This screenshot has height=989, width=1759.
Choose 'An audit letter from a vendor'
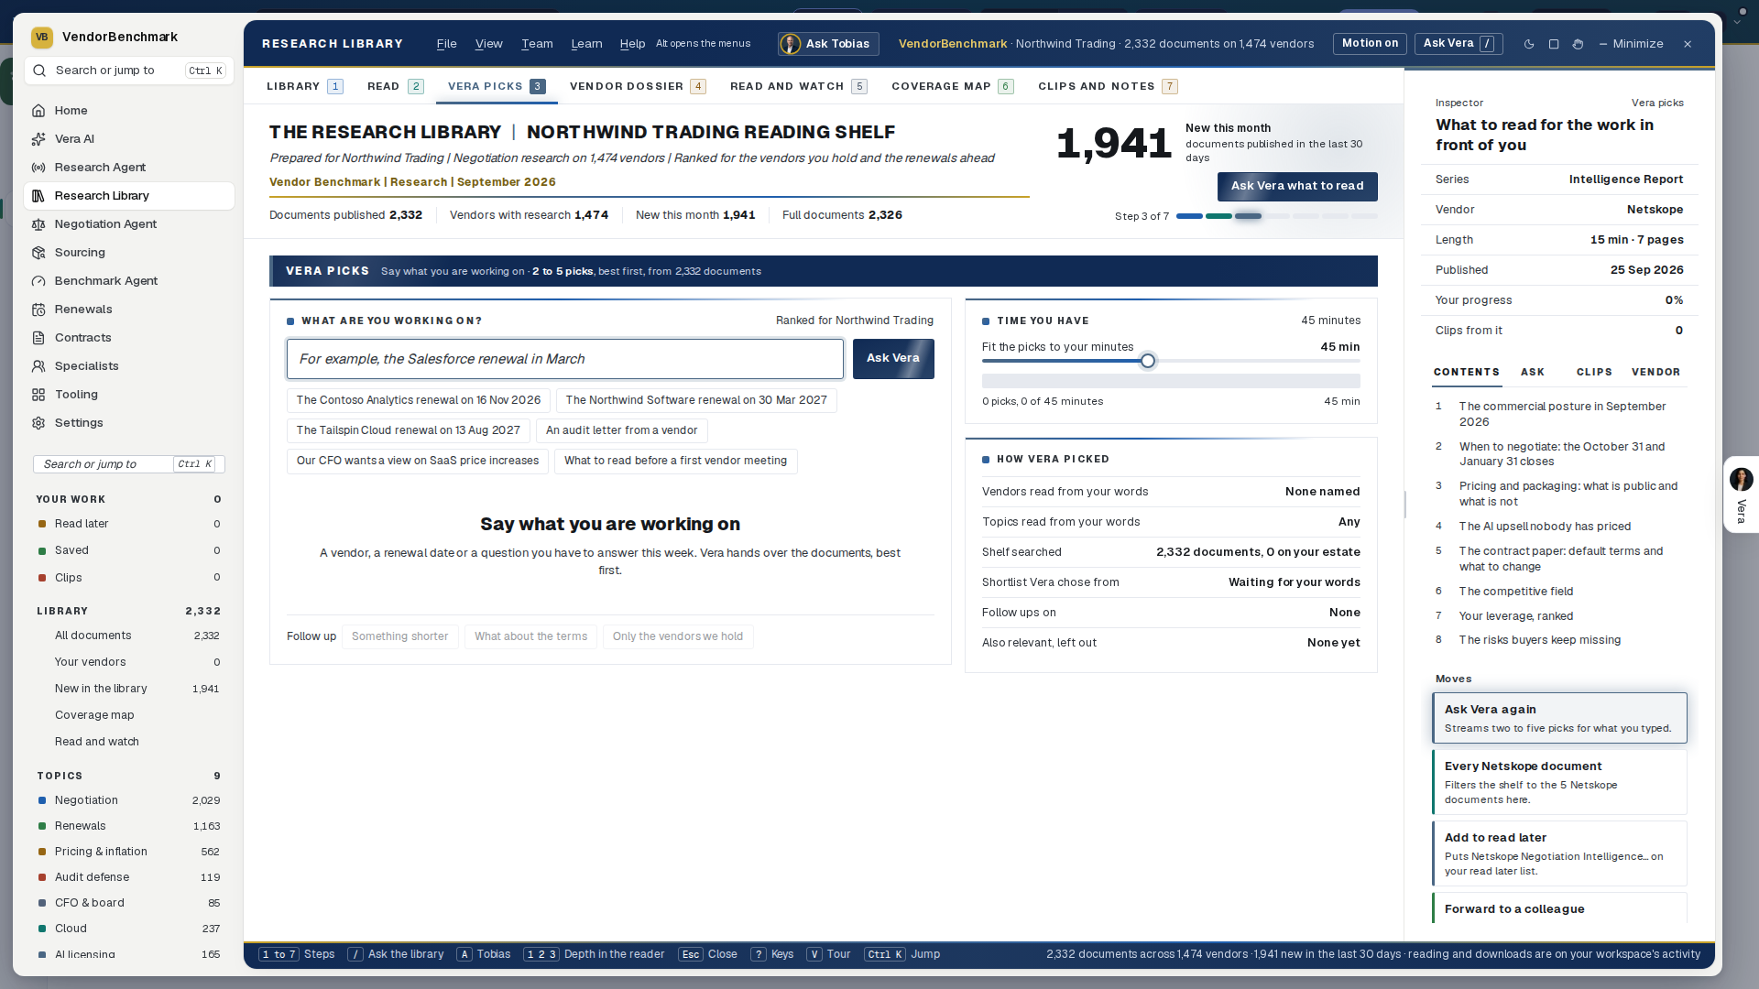click(621, 430)
